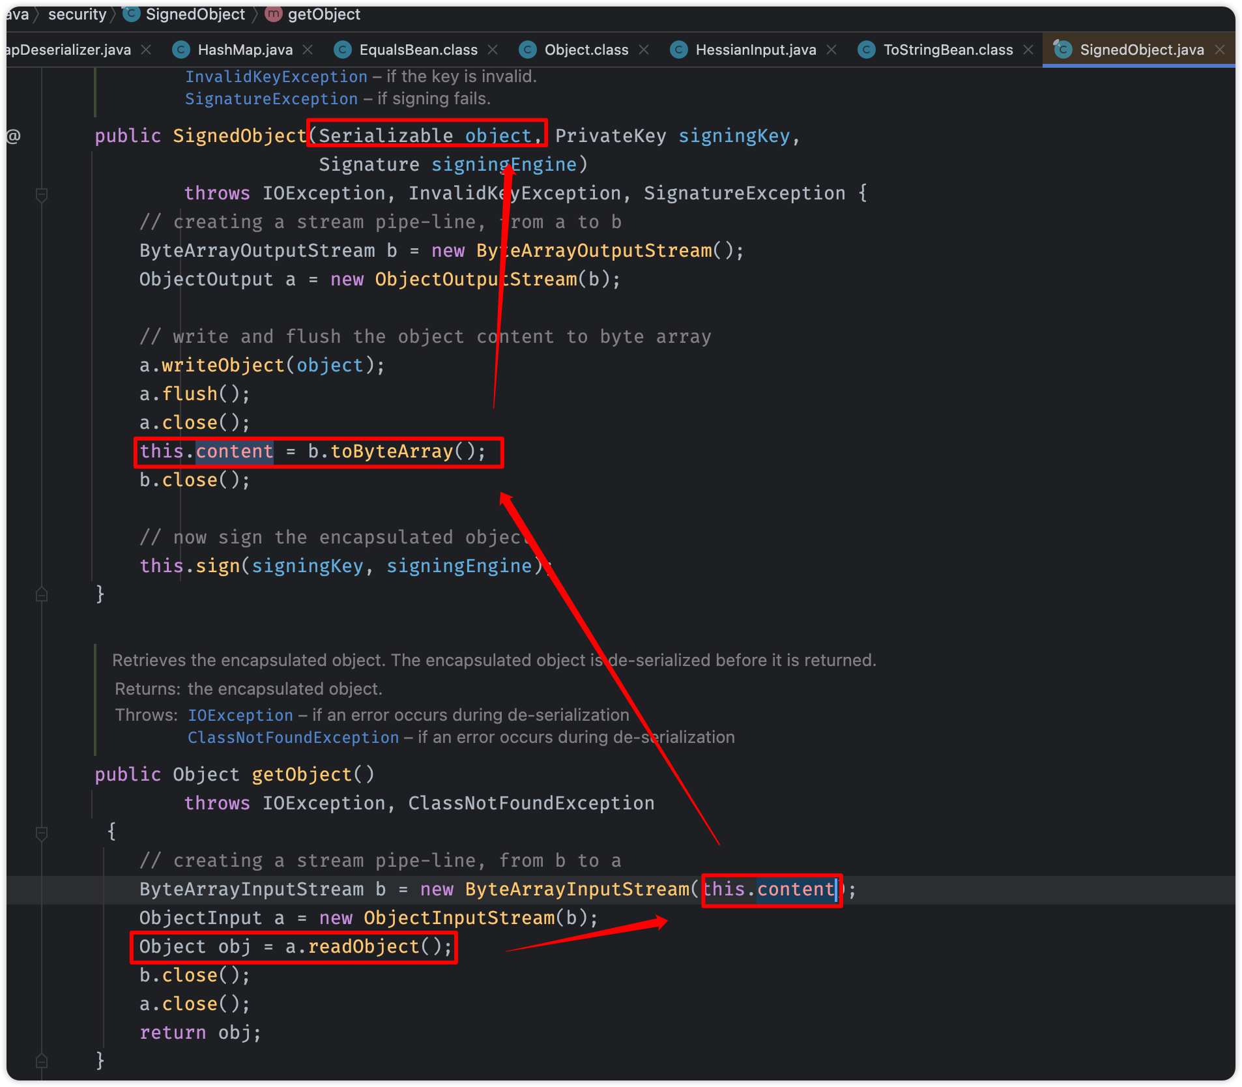Click the @ gutter icon beside the constructor
1242x1087 pixels.
pos(14,136)
